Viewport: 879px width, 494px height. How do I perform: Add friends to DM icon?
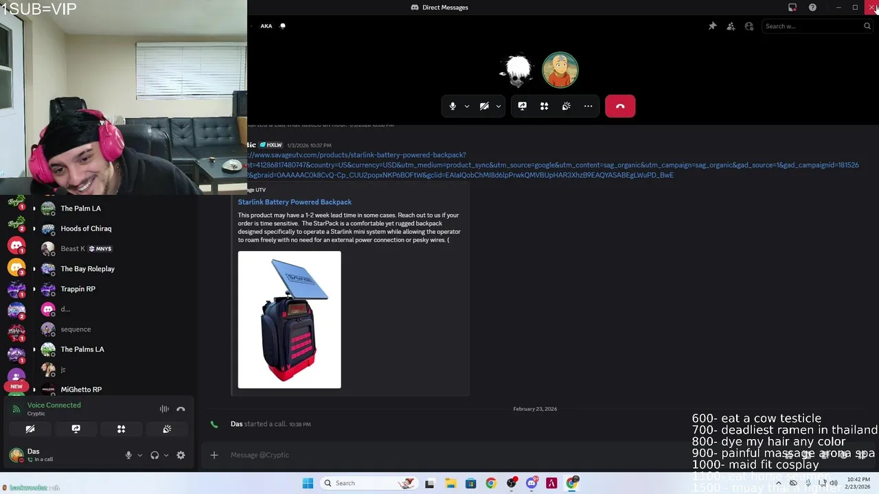[x=731, y=26]
